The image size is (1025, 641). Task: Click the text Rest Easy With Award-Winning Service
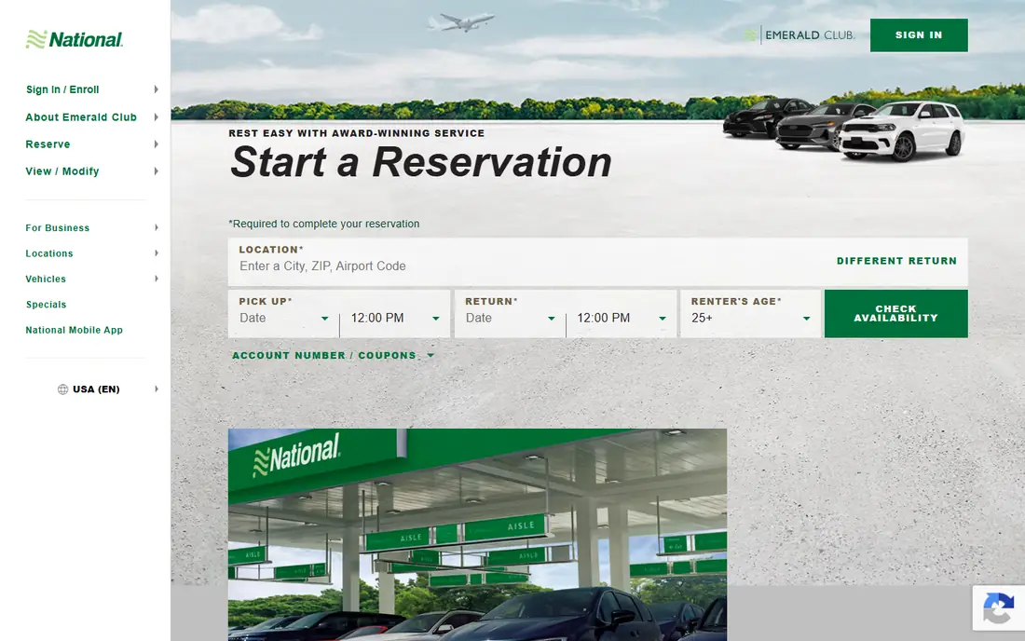click(356, 133)
